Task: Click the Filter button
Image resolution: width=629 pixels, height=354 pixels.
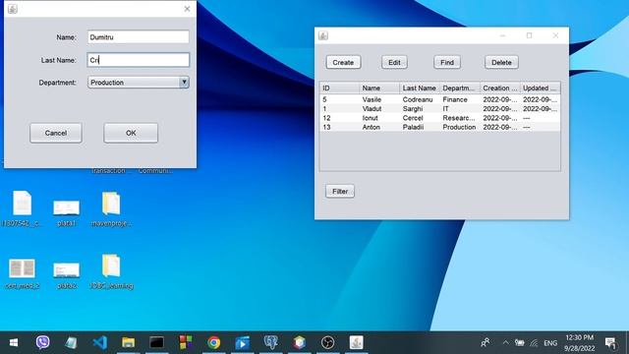Action: (340, 191)
